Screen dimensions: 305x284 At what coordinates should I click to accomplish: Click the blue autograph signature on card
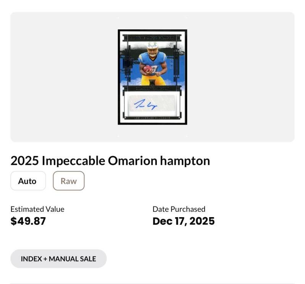point(146,105)
